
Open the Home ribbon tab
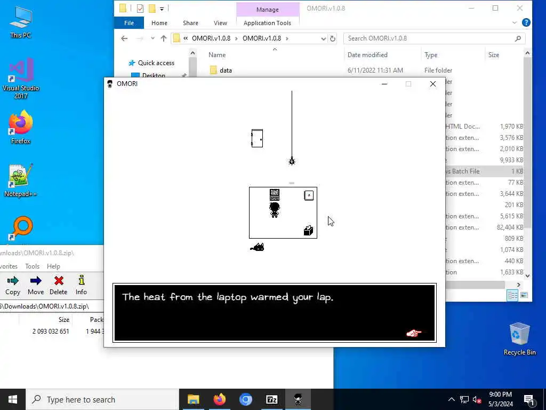[x=159, y=23]
